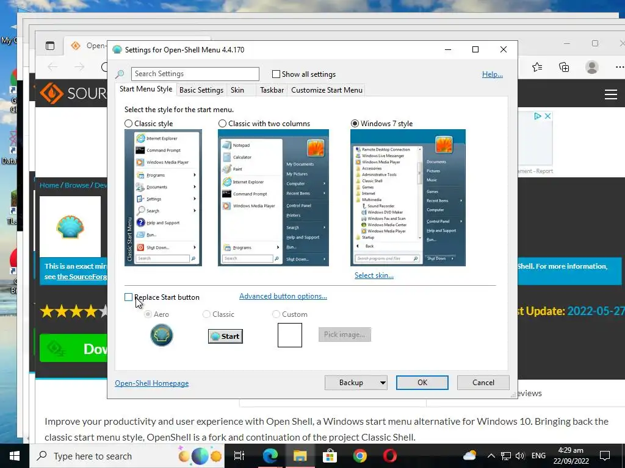Click the green Download button on webpage
Image resolution: width=625 pixels, height=468 pixels.
pos(73,349)
